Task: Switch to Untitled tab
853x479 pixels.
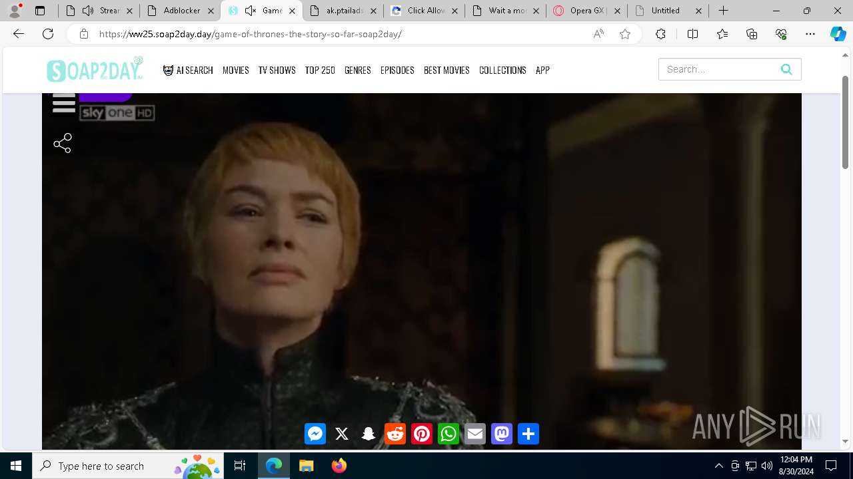Action: pyautogui.click(x=668, y=11)
